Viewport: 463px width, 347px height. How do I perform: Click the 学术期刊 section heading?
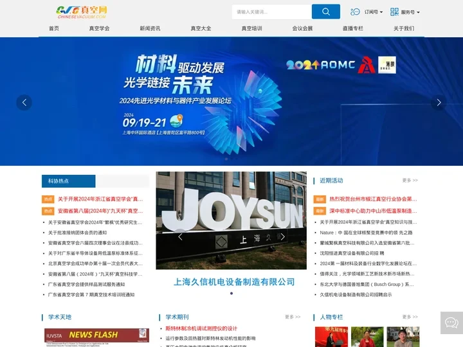(x=177, y=317)
